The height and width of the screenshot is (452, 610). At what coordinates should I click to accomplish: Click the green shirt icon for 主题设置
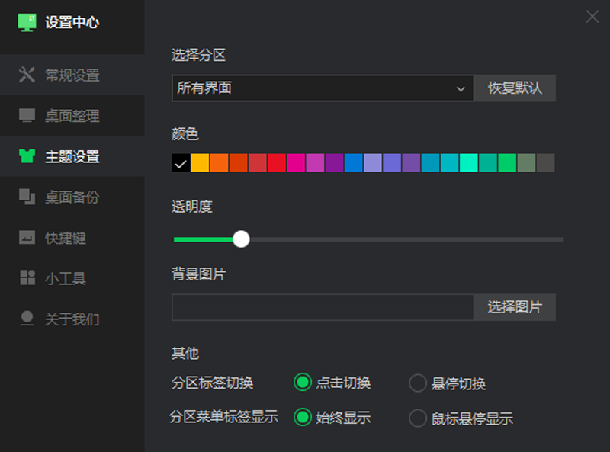click(27, 156)
